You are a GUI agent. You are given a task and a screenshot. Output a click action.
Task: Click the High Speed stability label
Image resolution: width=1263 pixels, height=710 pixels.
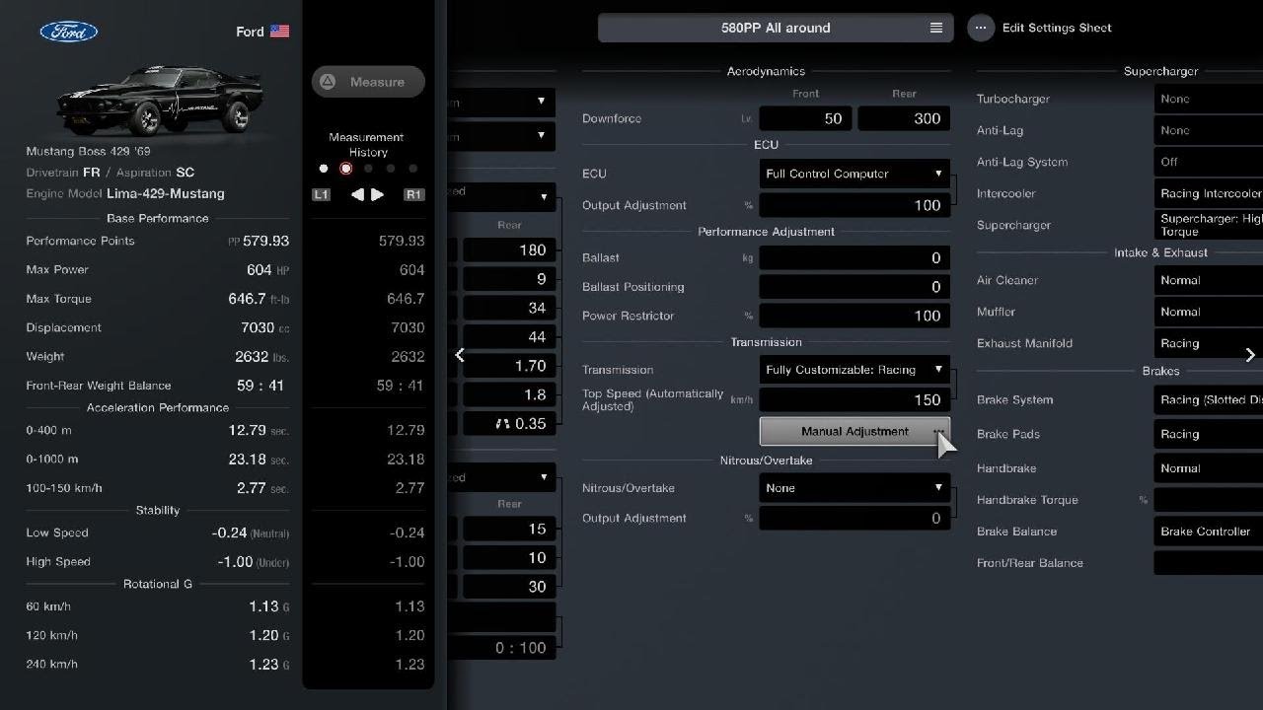pyautogui.click(x=58, y=562)
